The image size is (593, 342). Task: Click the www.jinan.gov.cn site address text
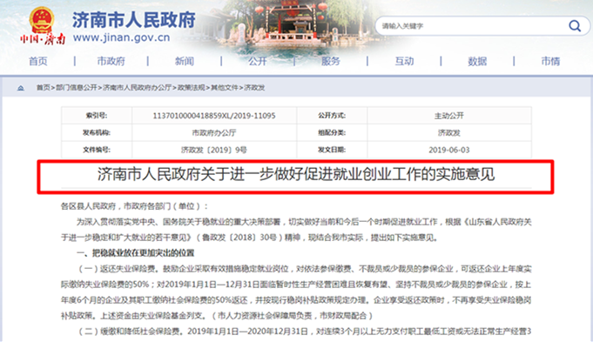[x=121, y=37]
